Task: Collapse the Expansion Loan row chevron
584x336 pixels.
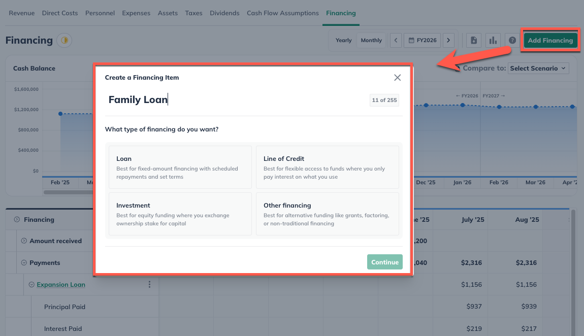Action: point(31,285)
